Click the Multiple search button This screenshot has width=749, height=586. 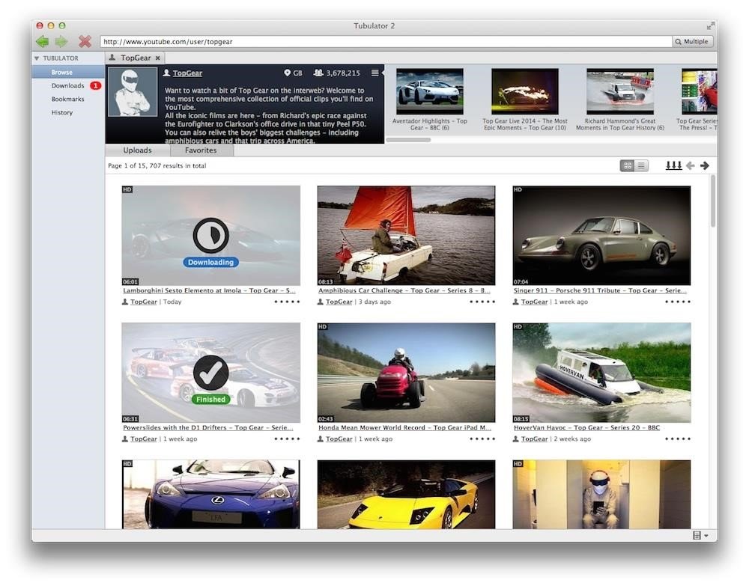692,41
